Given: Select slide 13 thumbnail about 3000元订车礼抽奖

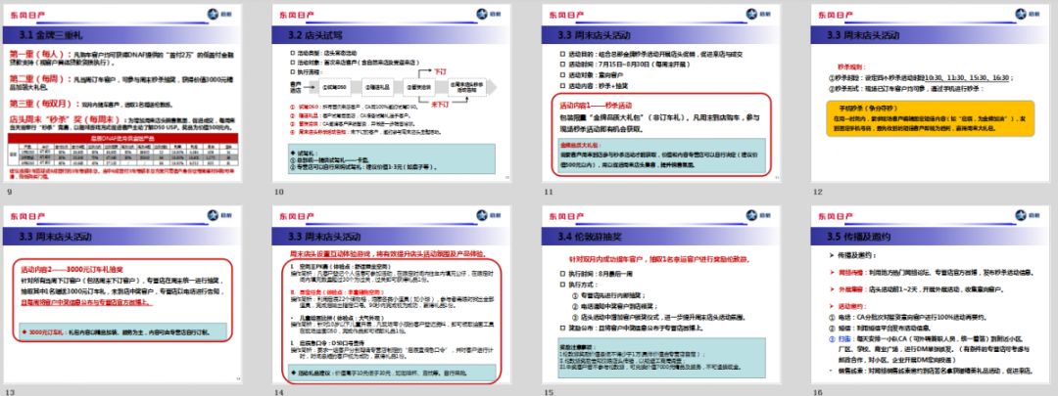Looking at the screenshot, I should click(123, 295).
